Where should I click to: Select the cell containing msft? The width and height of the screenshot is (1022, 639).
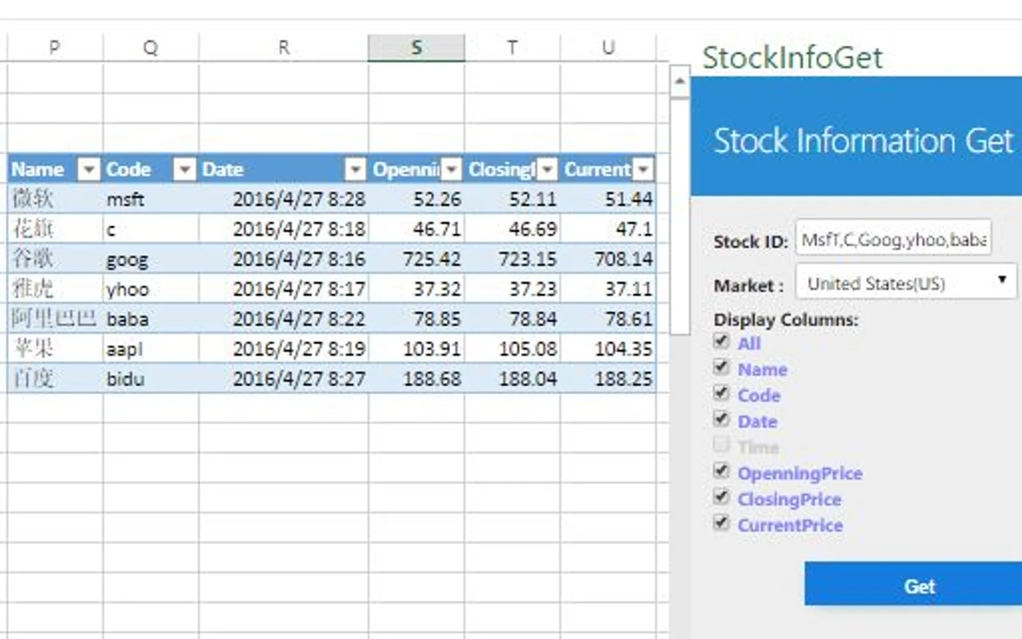(151, 199)
